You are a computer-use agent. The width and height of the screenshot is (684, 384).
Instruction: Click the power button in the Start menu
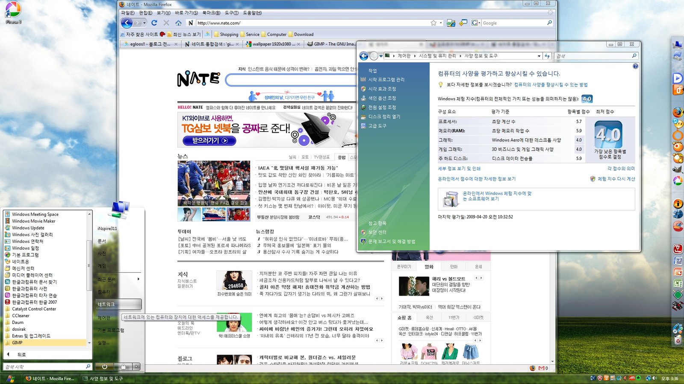[105, 367]
